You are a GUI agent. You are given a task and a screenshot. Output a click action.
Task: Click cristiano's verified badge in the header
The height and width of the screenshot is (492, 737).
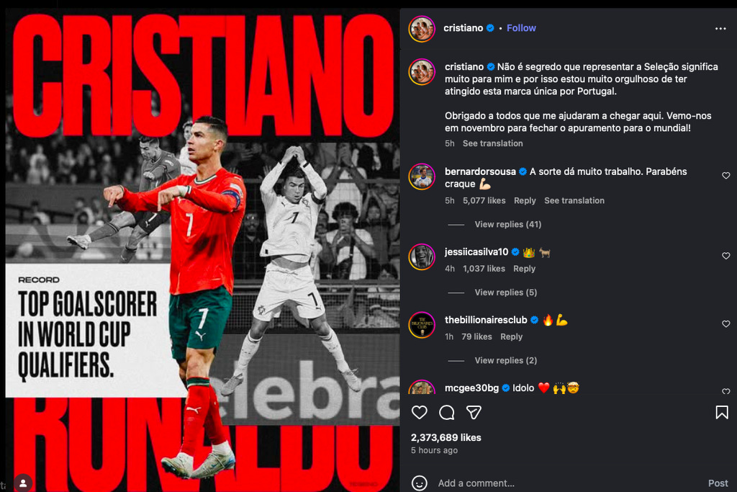coord(490,28)
